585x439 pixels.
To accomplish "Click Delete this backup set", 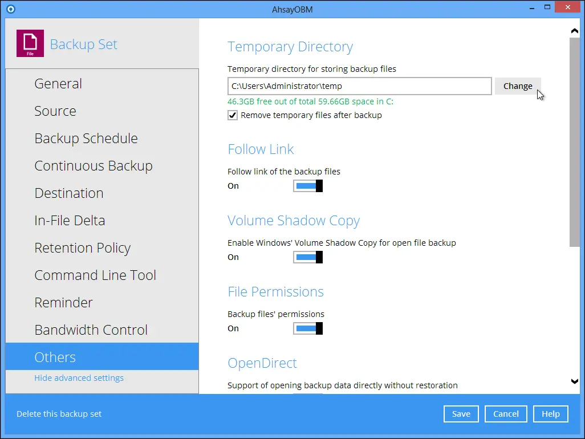I will 59,413.
